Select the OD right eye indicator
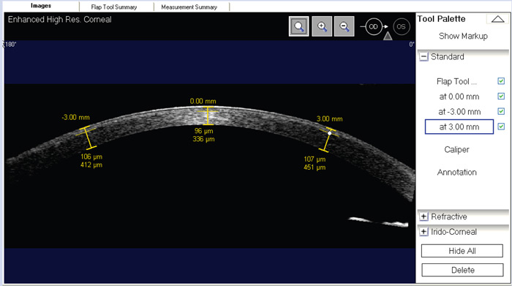The height and width of the screenshot is (286, 512). pos(373,27)
